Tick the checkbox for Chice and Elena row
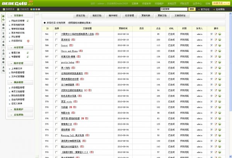The width and height of the screenshot is (232, 158). click(x=56, y=51)
